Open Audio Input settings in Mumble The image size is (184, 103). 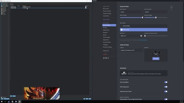[4, 4]
